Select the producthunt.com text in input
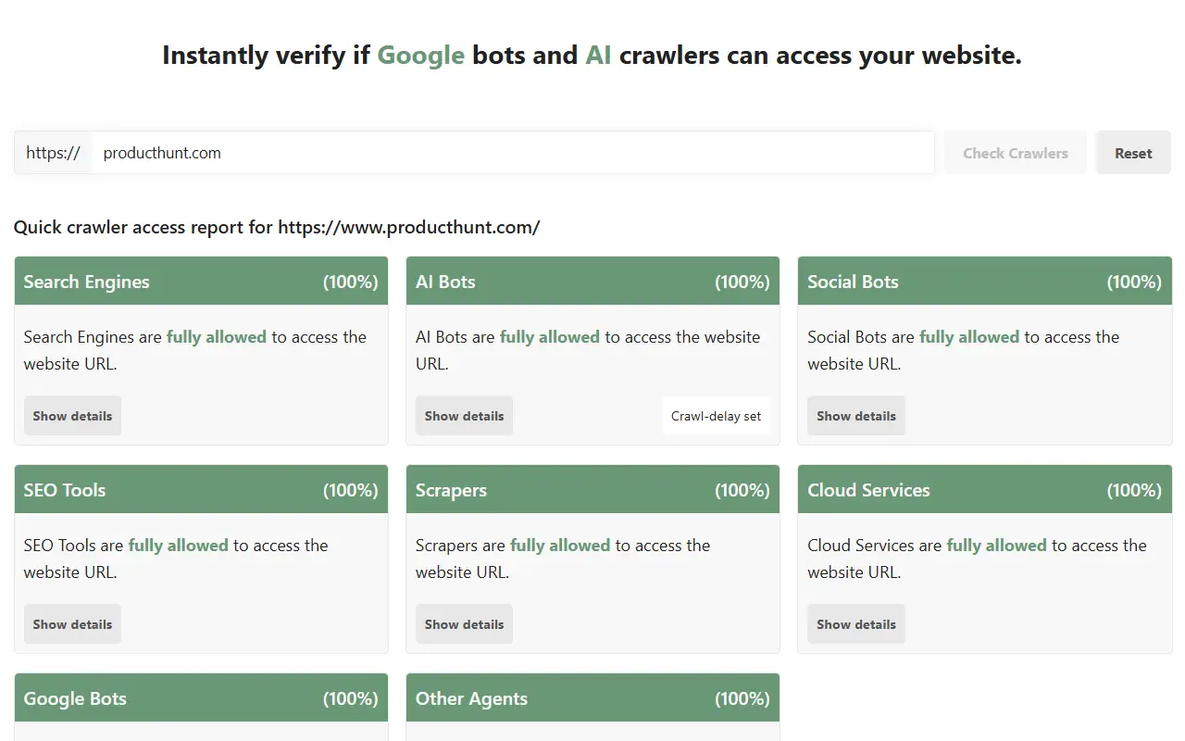The image size is (1185, 741). click(x=161, y=153)
